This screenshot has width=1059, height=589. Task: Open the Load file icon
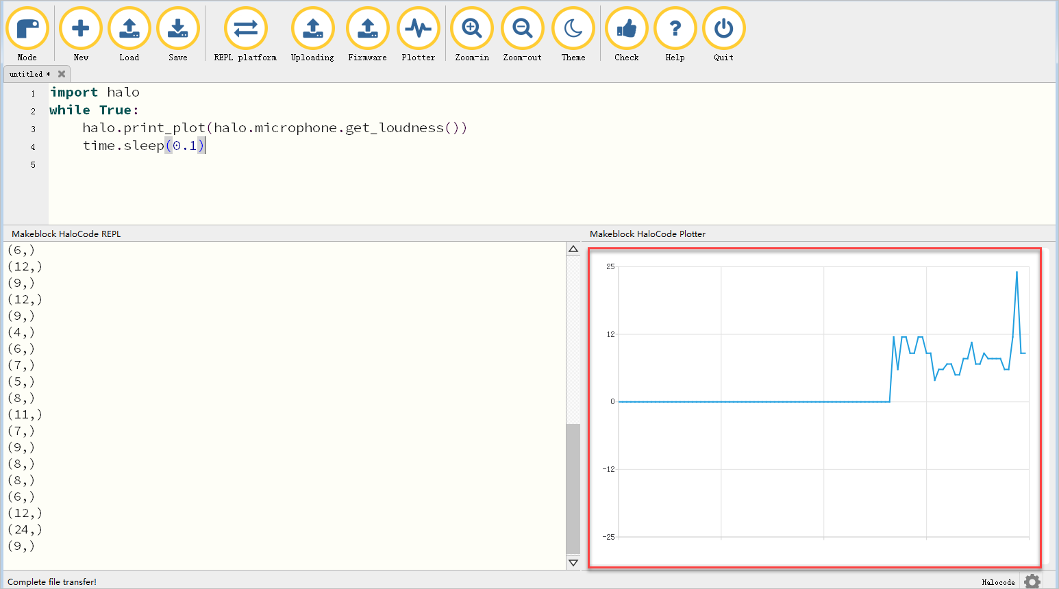click(129, 29)
